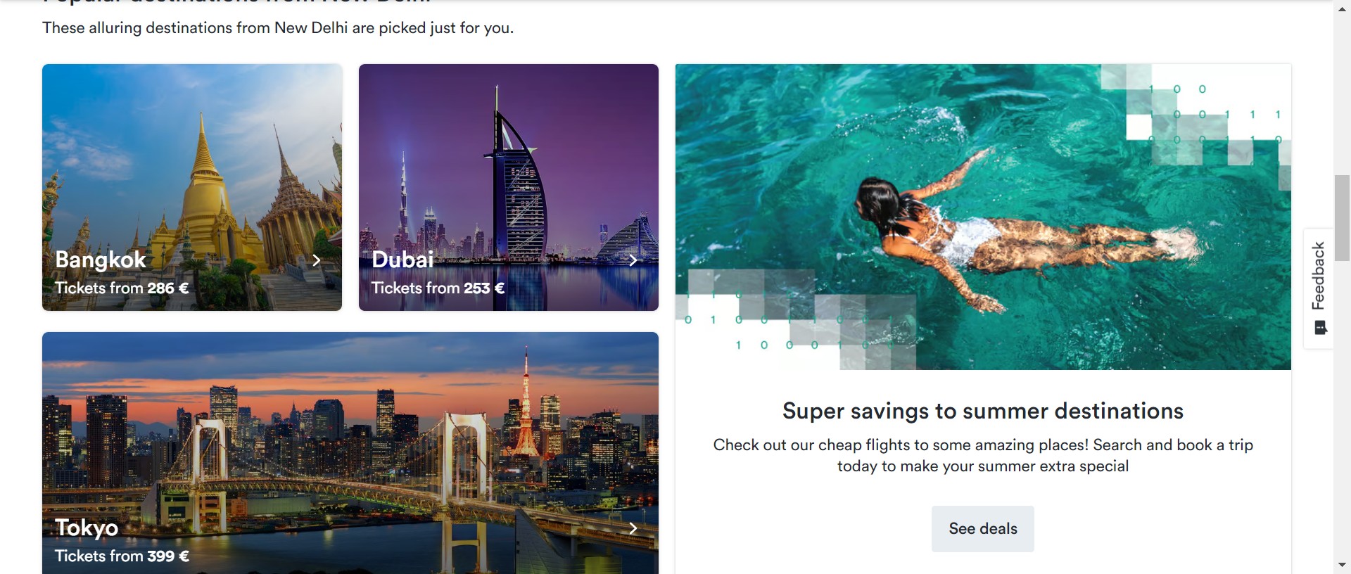1351x574 pixels.
Task: Click the Dubai city name
Action: (x=402, y=260)
